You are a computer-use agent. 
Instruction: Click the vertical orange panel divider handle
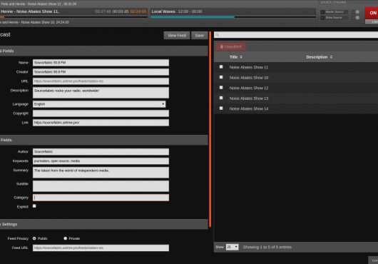[x=210, y=129]
